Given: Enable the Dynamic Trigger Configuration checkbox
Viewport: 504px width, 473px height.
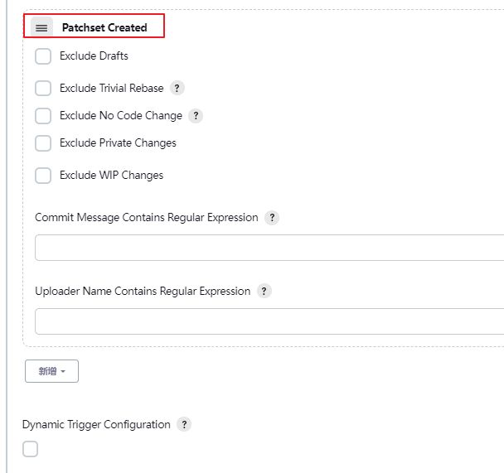Looking at the screenshot, I should tap(30, 449).
